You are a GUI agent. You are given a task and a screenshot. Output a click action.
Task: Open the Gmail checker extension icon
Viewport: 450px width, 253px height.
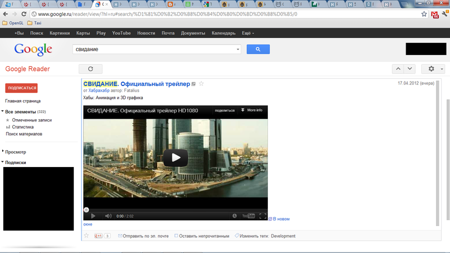click(x=435, y=15)
